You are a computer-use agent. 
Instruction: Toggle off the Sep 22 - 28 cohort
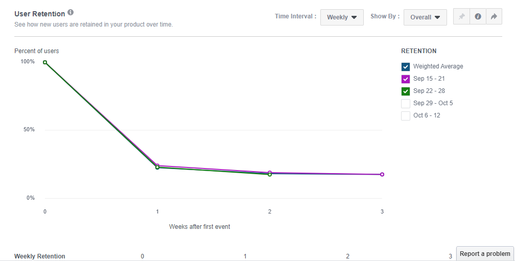pos(406,91)
